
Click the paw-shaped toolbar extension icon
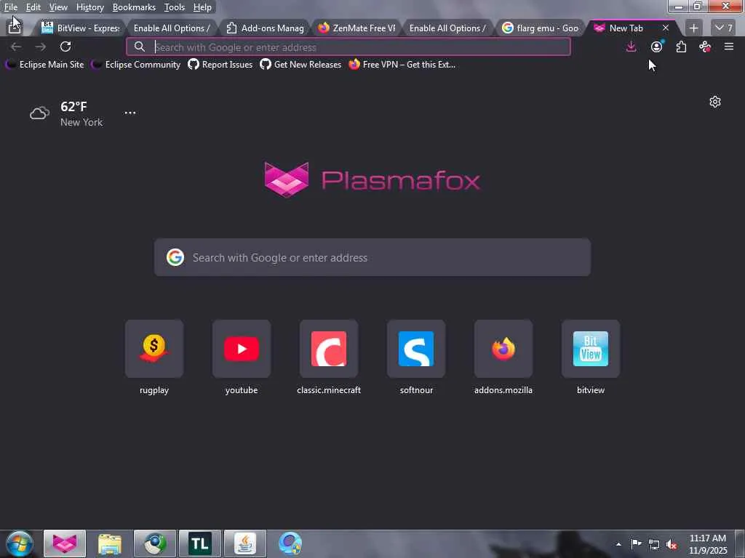[x=705, y=46]
